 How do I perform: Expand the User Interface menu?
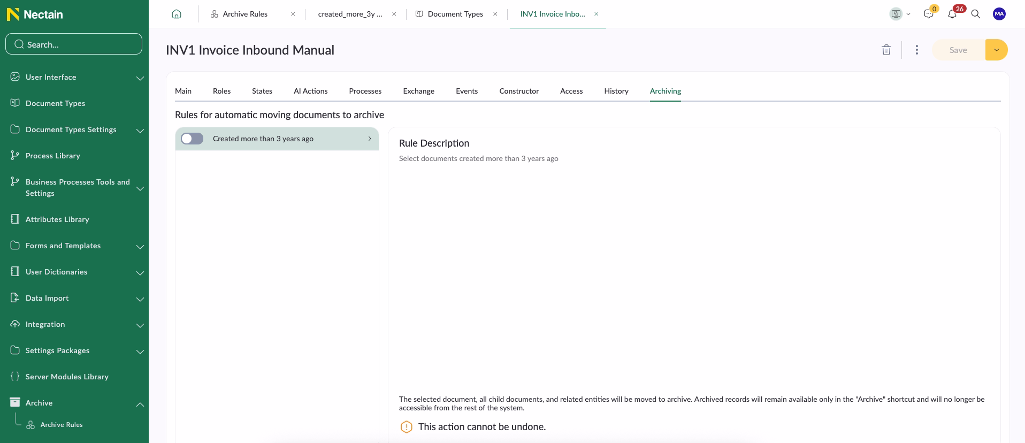[140, 78]
